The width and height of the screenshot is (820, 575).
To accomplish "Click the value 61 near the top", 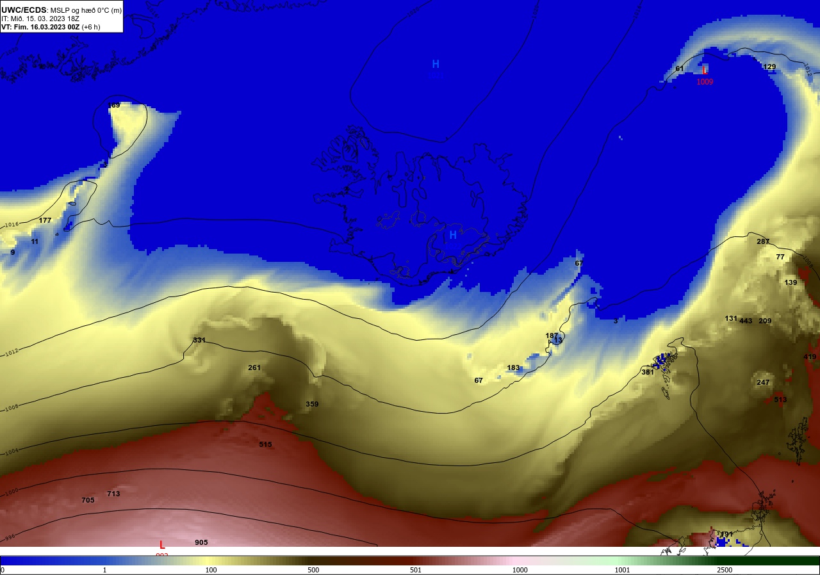I will pyautogui.click(x=680, y=69).
